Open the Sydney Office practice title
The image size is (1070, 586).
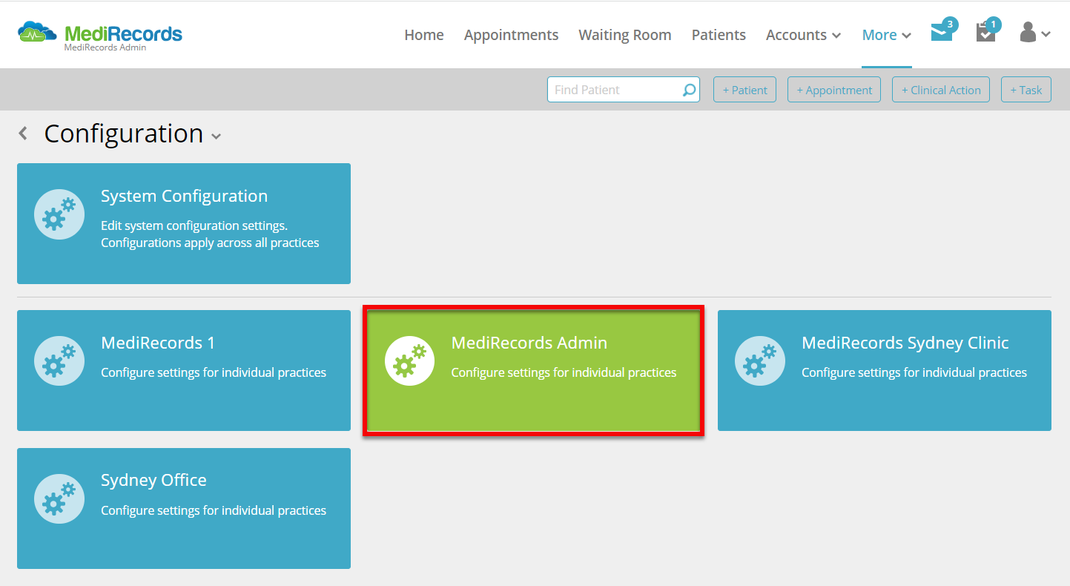pyautogui.click(x=153, y=480)
